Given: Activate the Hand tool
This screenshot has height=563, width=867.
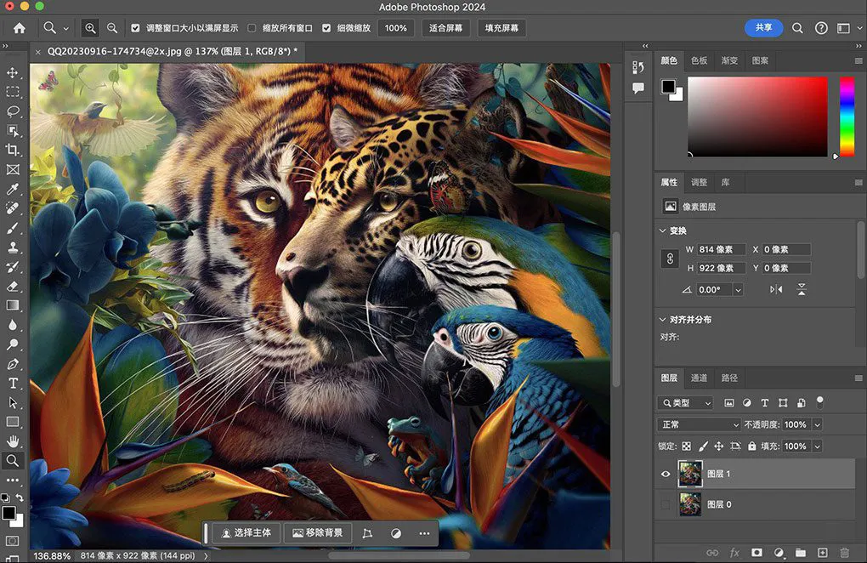Looking at the screenshot, I should tap(13, 441).
